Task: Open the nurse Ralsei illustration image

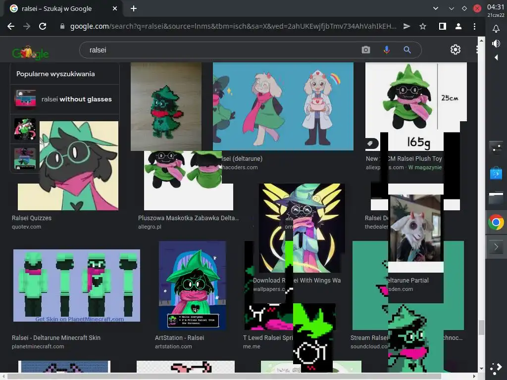Action: [283, 106]
